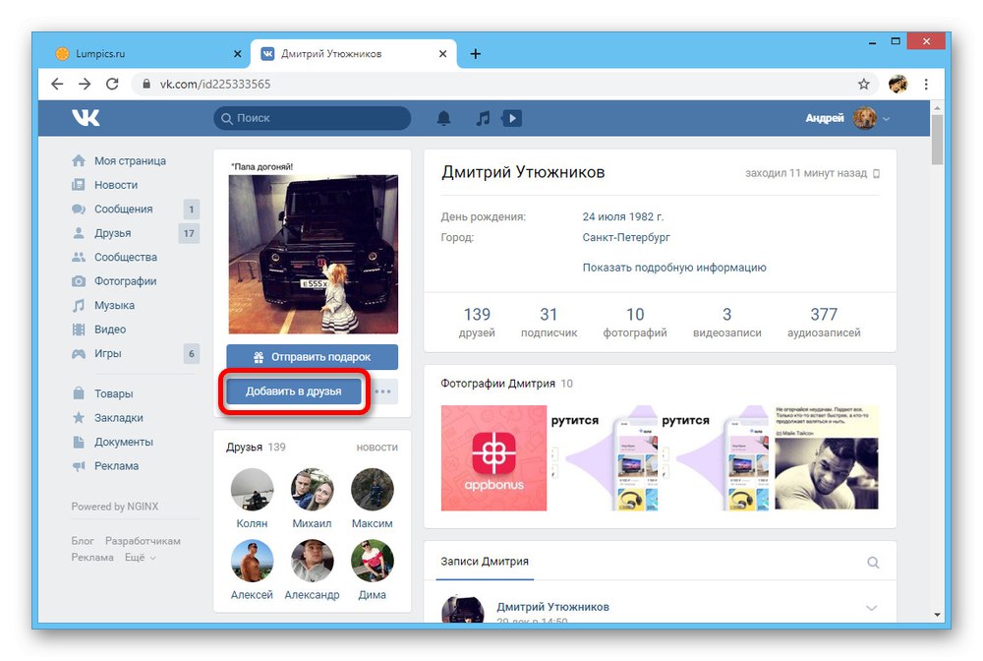The height and width of the screenshot is (661, 983).
Task: Click the video play icon in top bar
Action: (511, 117)
